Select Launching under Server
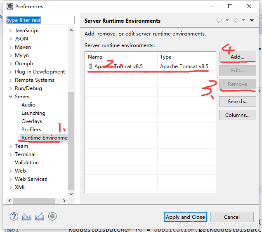 (33, 113)
